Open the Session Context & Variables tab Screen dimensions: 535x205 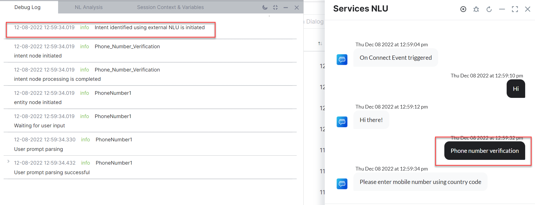[x=170, y=7]
